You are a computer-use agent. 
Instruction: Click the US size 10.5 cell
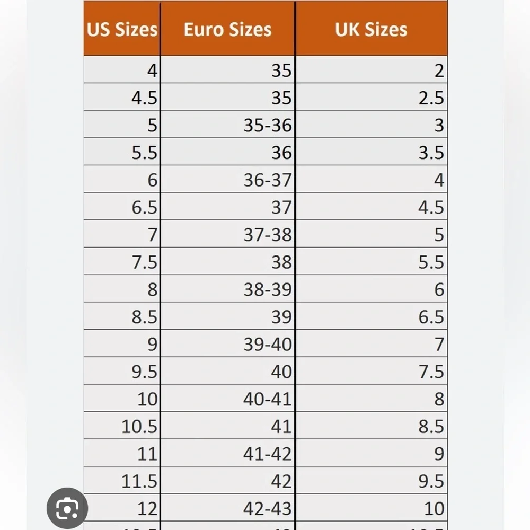point(122,426)
